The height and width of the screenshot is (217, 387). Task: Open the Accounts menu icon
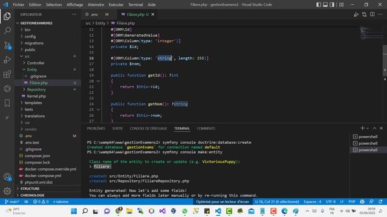[x=7, y=177]
